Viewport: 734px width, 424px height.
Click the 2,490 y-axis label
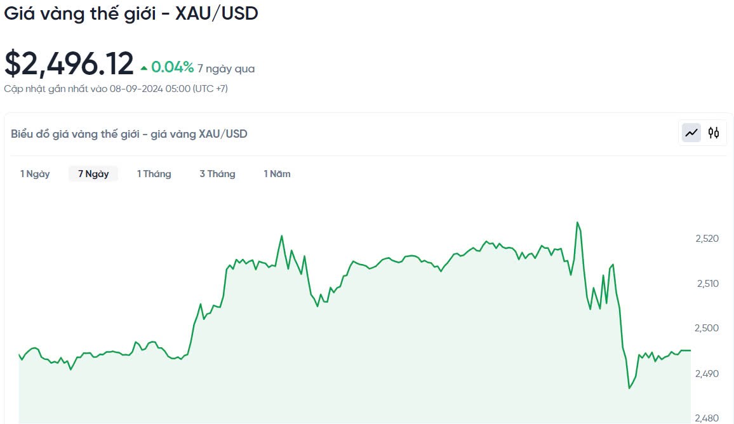[x=707, y=373]
